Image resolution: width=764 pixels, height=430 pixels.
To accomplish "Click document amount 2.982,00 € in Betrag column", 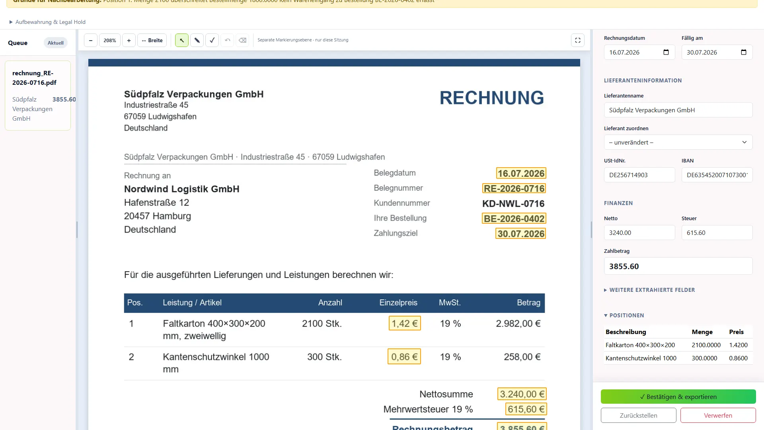I will (x=518, y=323).
